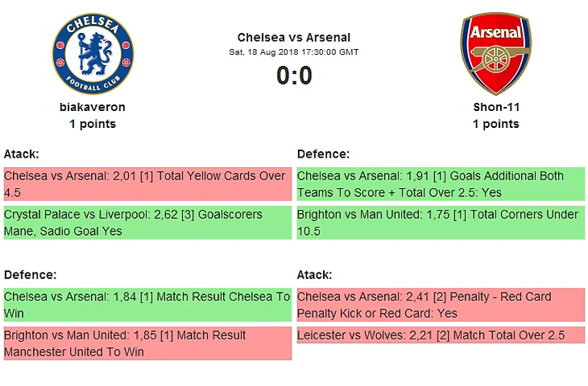
Task: Select the Total Corners Under 10.5 bet
Action: click(440, 223)
